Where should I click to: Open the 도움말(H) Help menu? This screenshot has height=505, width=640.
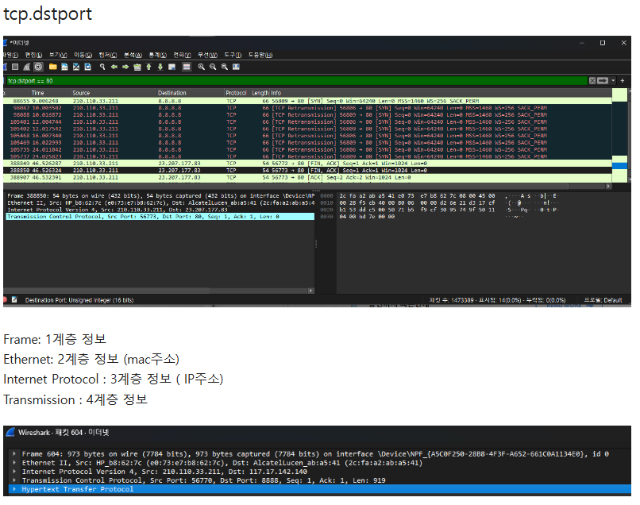(x=260, y=55)
